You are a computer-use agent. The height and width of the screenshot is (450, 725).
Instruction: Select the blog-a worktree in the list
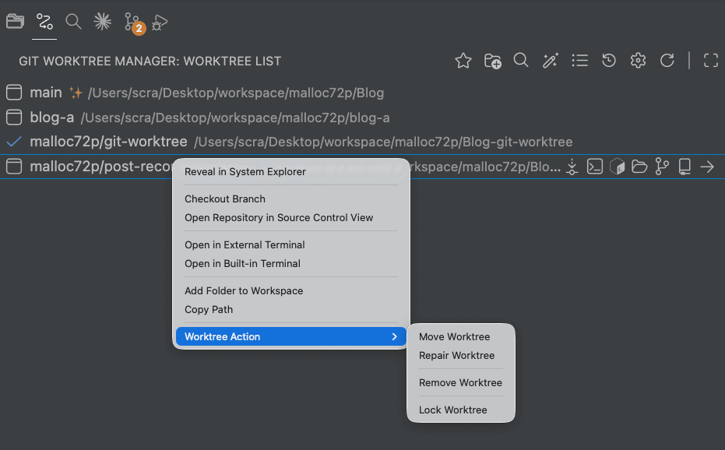click(x=51, y=118)
